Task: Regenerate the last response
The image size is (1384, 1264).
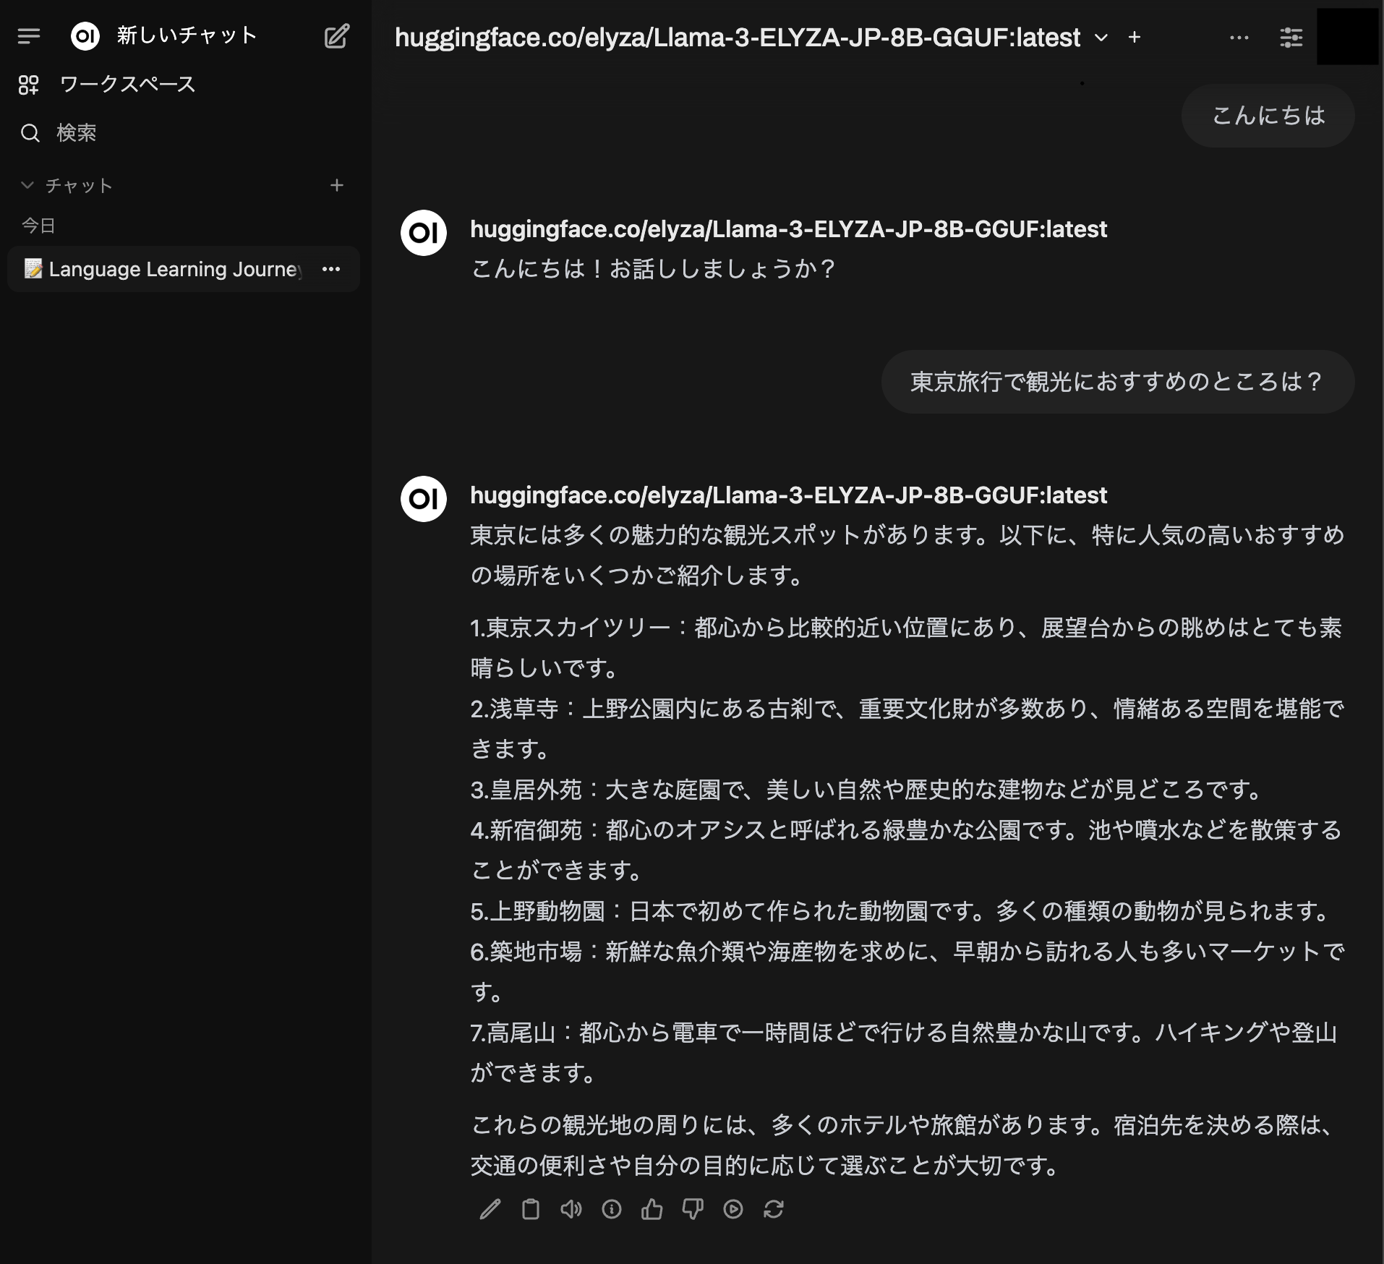Action: (x=774, y=1209)
